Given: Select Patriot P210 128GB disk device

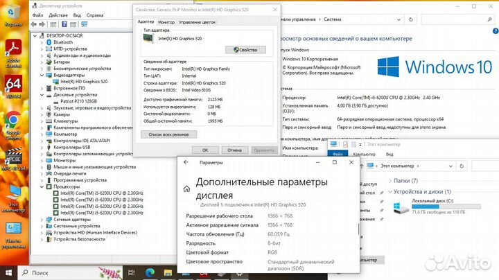Looking at the screenshot, I should [78, 101].
